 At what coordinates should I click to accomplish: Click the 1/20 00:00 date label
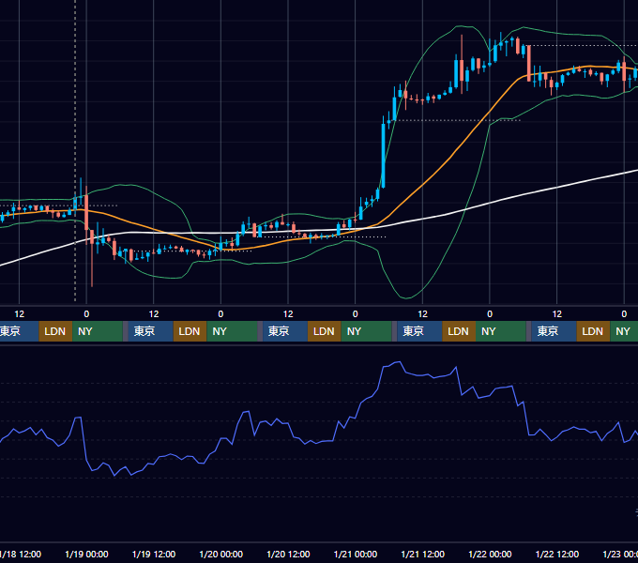tap(220, 554)
